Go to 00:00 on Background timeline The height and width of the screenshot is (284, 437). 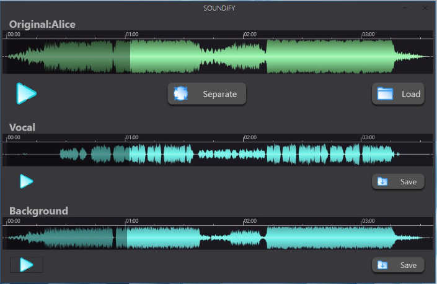tap(14, 221)
